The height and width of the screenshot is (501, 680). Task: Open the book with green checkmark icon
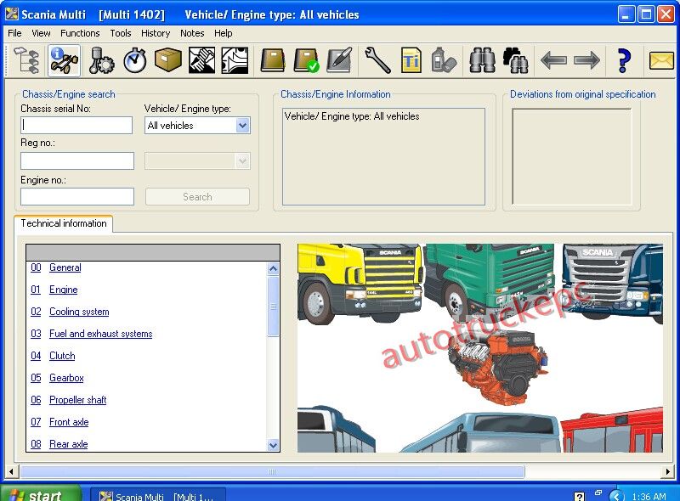click(x=306, y=60)
